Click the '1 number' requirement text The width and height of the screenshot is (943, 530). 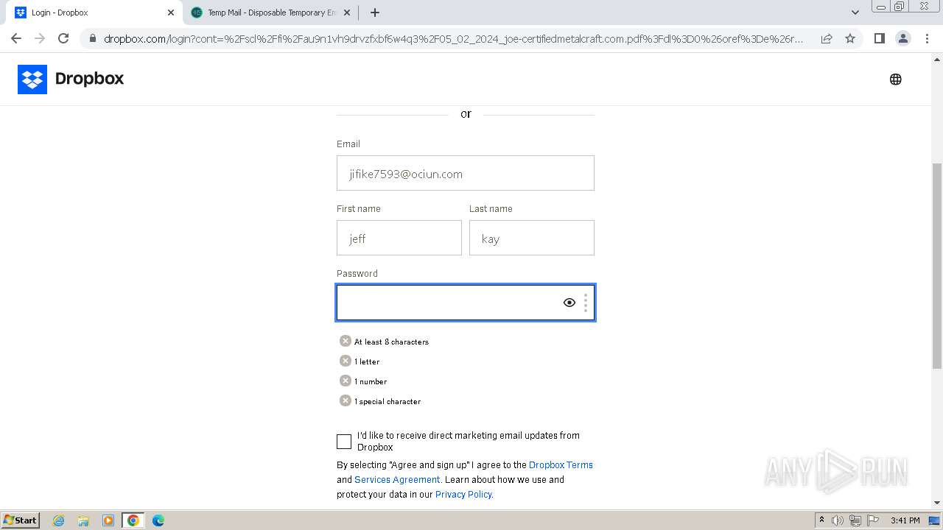point(371,381)
